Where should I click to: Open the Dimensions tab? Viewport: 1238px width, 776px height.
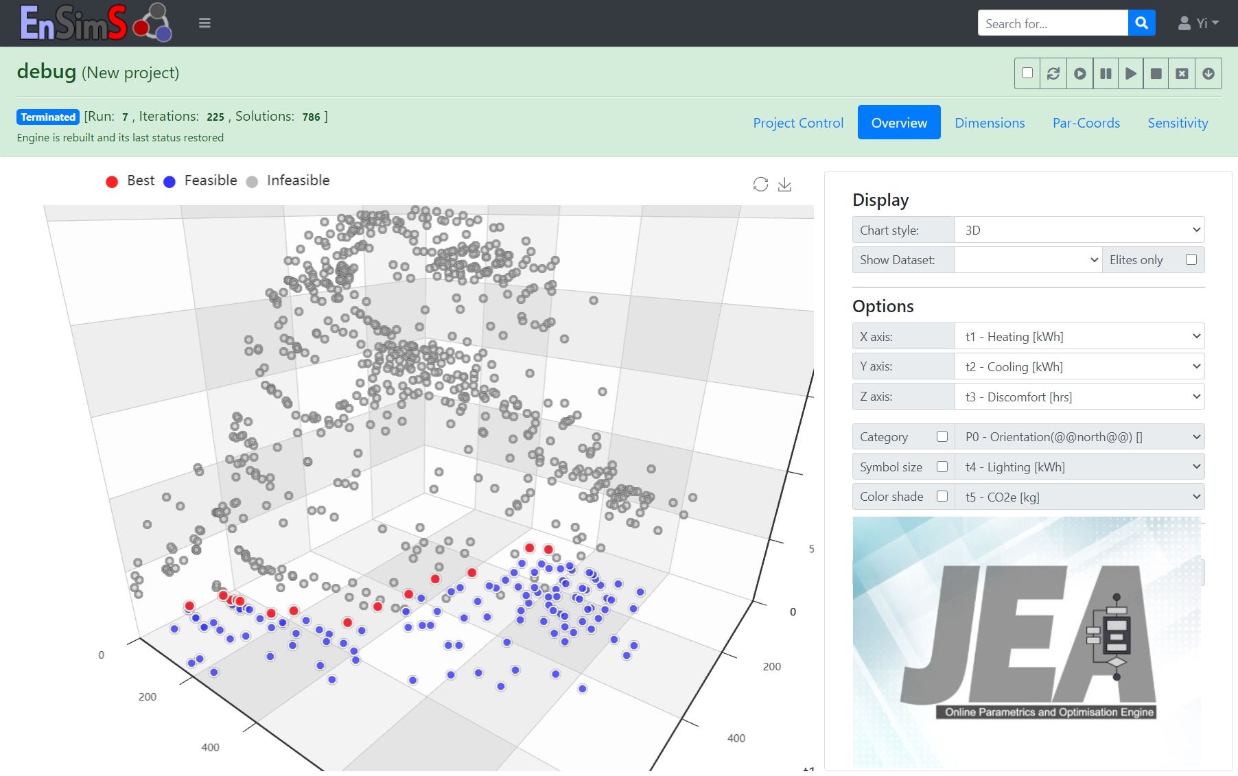click(990, 123)
